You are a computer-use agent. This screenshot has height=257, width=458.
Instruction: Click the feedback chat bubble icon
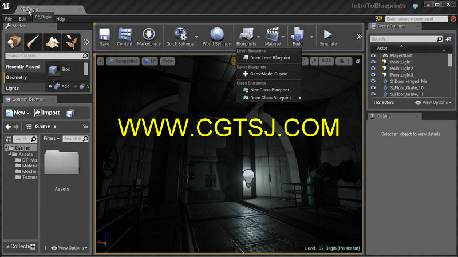[416, 6]
